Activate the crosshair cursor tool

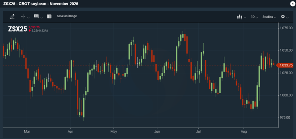tap(23, 17)
